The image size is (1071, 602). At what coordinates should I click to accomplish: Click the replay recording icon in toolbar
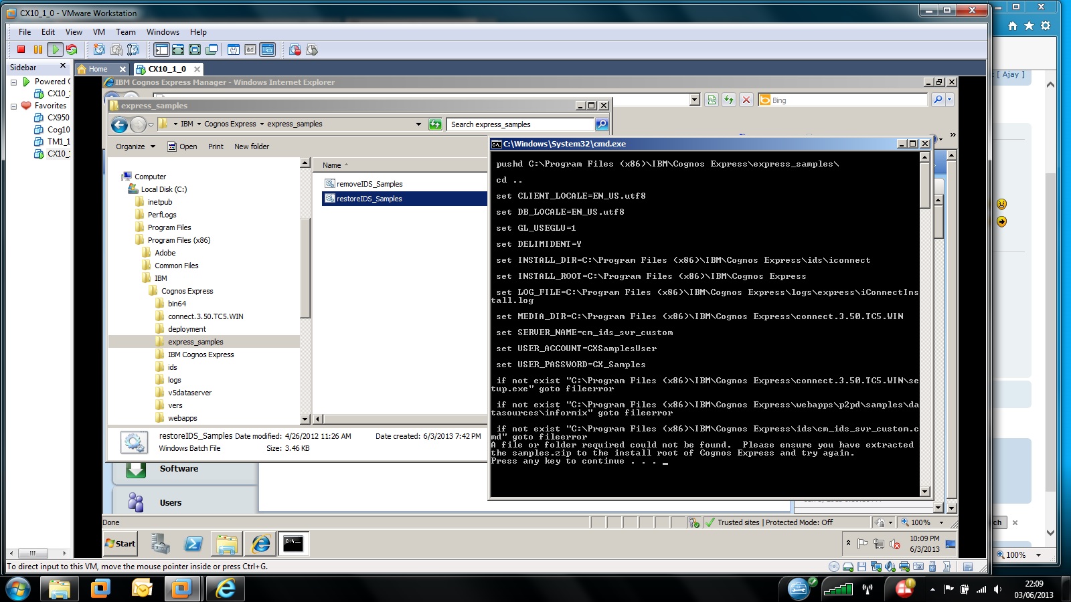click(x=311, y=49)
